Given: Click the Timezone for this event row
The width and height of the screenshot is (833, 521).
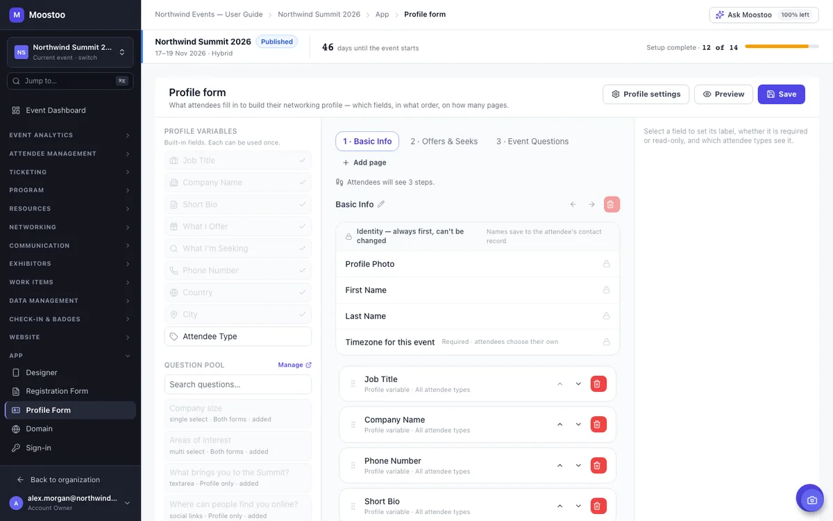Looking at the screenshot, I should tap(478, 342).
